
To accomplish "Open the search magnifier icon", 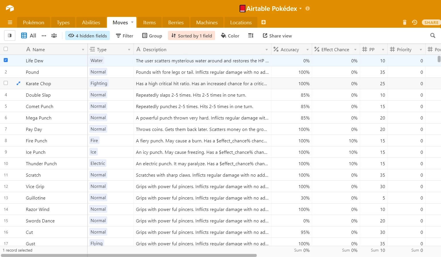I will pyautogui.click(x=433, y=35).
